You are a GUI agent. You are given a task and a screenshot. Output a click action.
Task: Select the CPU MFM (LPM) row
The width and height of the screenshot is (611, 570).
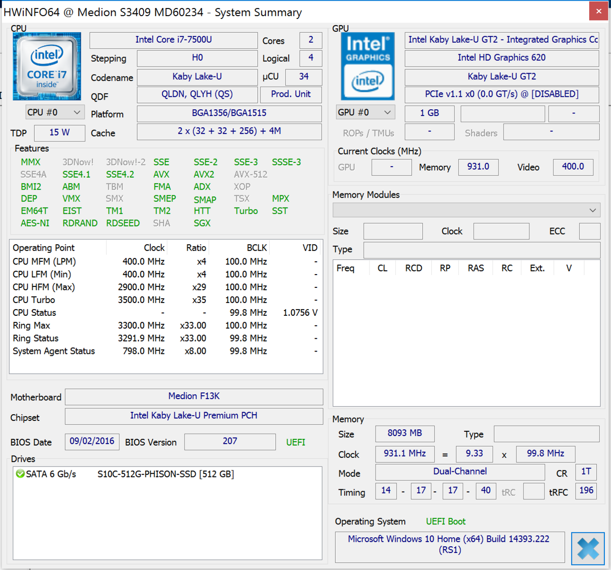point(165,262)
